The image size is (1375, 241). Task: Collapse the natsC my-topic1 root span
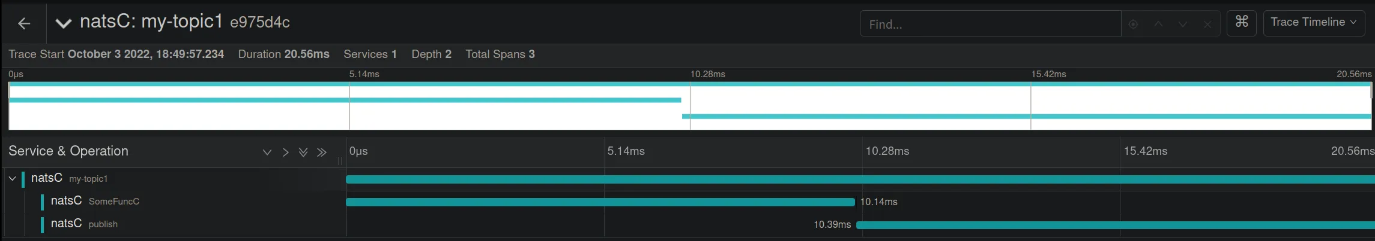(12, 178)
